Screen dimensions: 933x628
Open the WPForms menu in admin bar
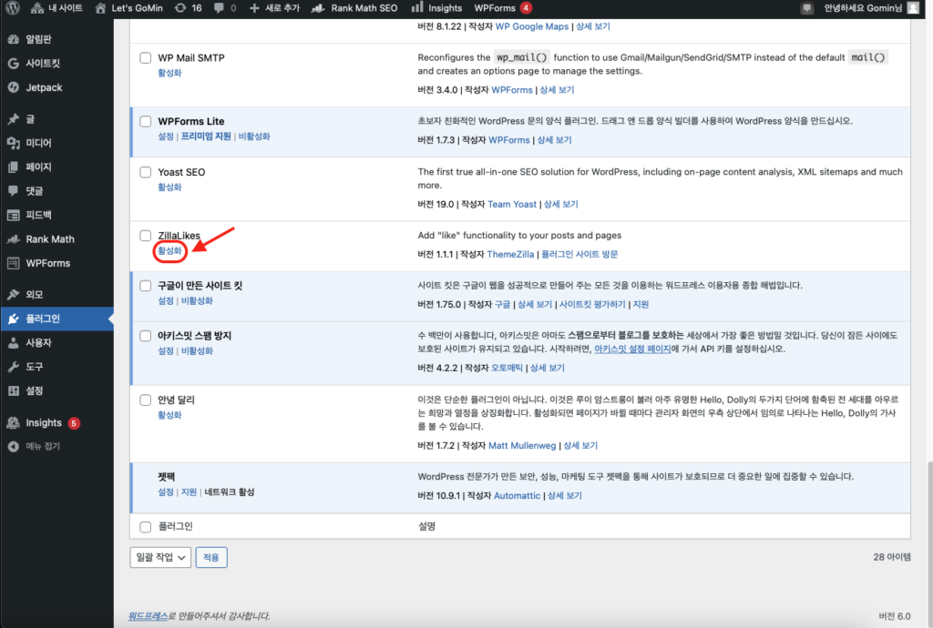point(502,7)
